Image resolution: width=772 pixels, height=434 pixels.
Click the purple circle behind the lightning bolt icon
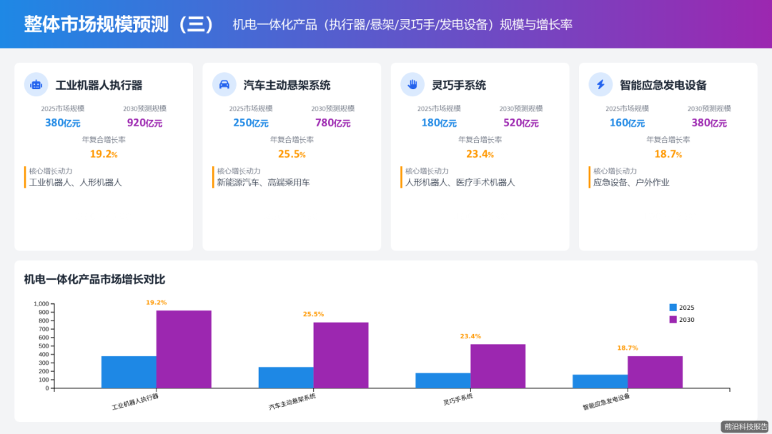[x=600, y=84]
